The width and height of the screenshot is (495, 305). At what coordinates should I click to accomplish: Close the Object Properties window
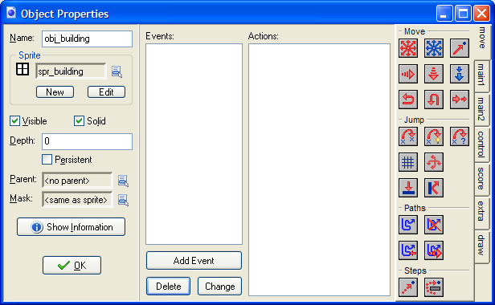[x=481, y=14]
